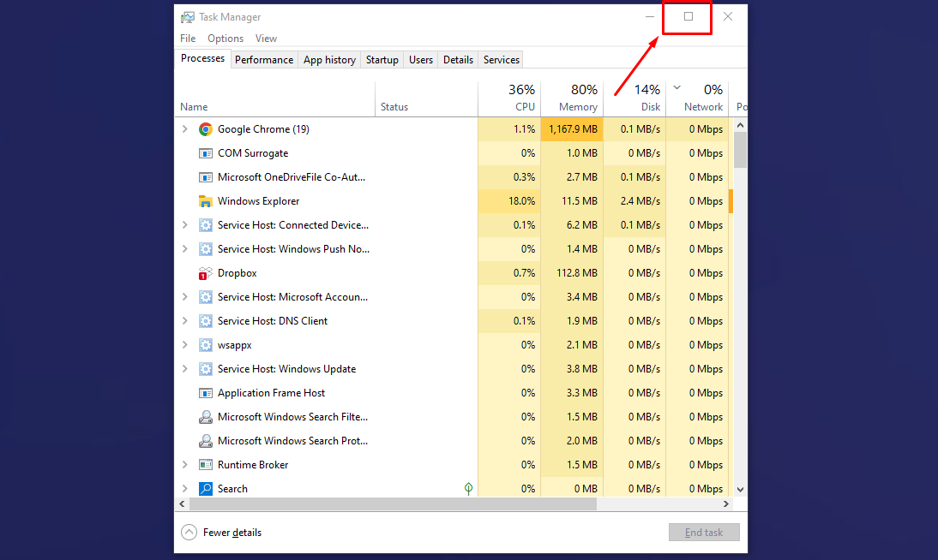Click the Microsoft Windows Search Prot icon
Screen dimensions: 938x560
pos(205,441)
